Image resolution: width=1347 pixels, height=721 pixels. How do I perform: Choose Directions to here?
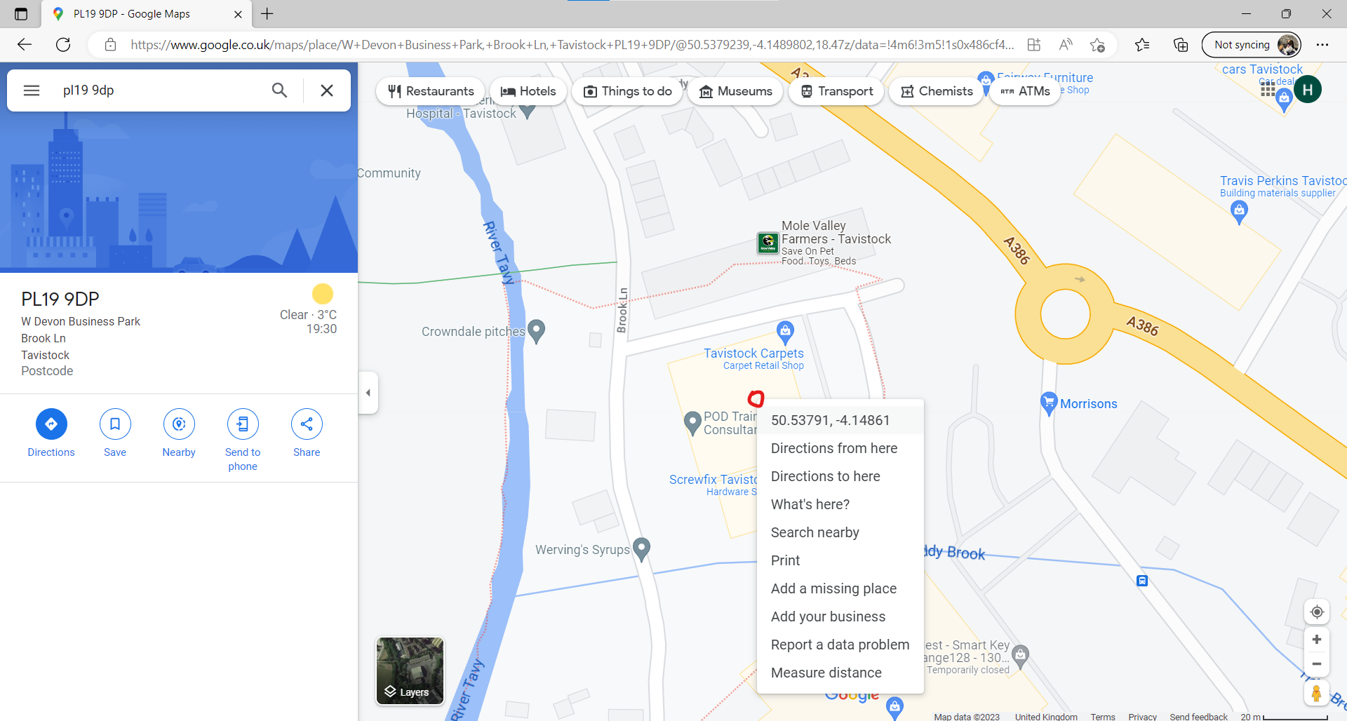click(840, 476)
